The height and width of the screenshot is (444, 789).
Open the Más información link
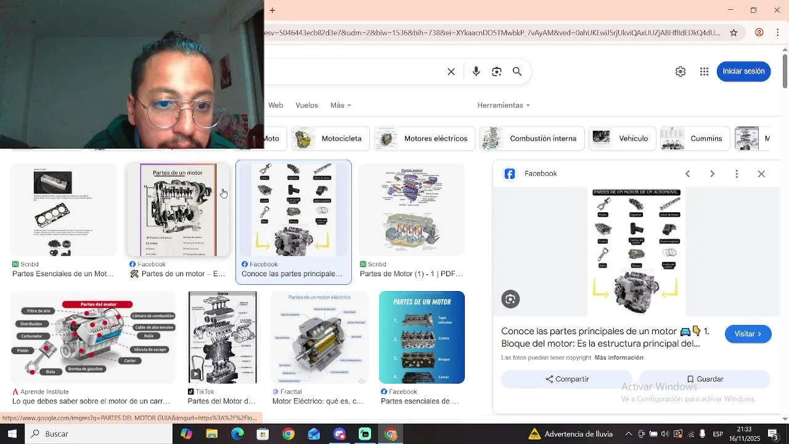tap(619, 358)
